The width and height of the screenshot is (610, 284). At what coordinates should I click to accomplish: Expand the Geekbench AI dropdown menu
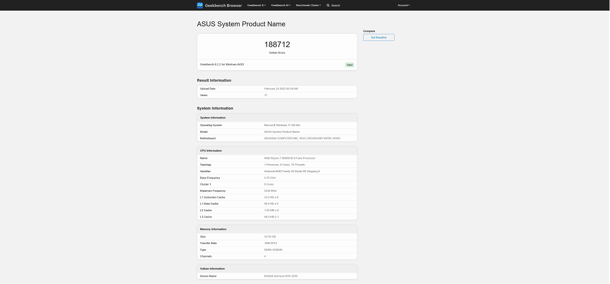pyautogui.click(x=281, y=5)
